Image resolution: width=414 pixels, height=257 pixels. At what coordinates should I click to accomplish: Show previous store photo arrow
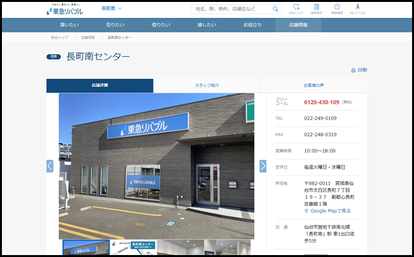(x=50, y=166)
